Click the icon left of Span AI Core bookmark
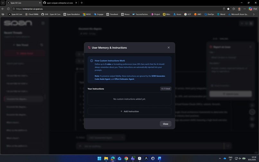 3,14
